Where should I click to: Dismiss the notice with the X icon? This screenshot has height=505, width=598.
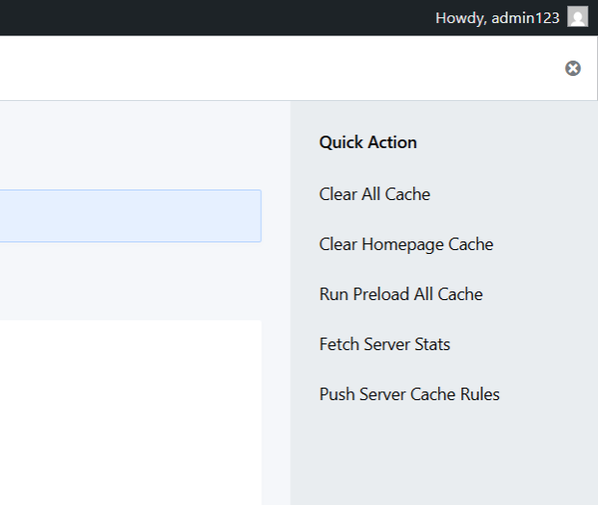[x=573, y=68]
